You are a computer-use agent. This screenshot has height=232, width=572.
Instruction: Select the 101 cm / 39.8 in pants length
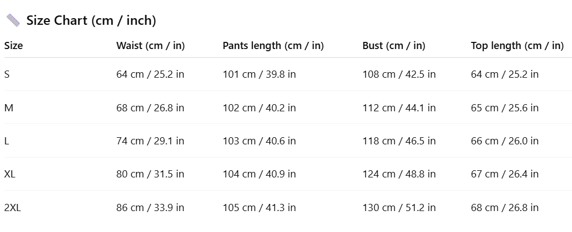point(259,74)
